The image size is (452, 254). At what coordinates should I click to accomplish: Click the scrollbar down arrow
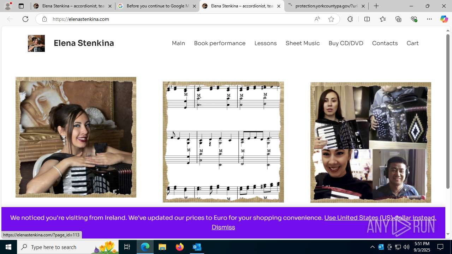coord(448,234)
